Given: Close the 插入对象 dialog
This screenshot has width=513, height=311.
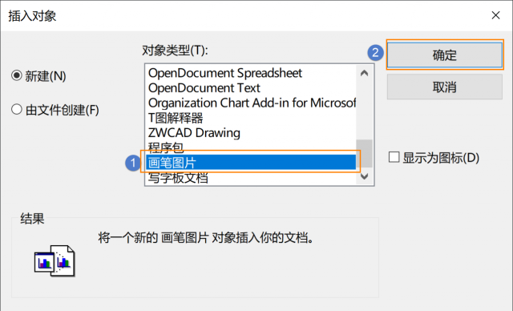Looking at the screenshot, I should [x=495, y=15].
